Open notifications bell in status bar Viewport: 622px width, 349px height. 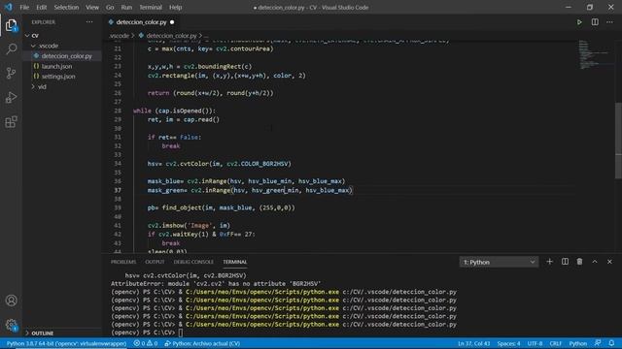click(611, 343)
